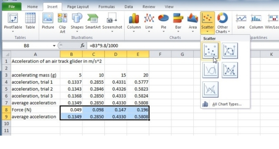Screen dimensions: 279x149
Task: Select row 10 header
Action: (x=6, y=124)
